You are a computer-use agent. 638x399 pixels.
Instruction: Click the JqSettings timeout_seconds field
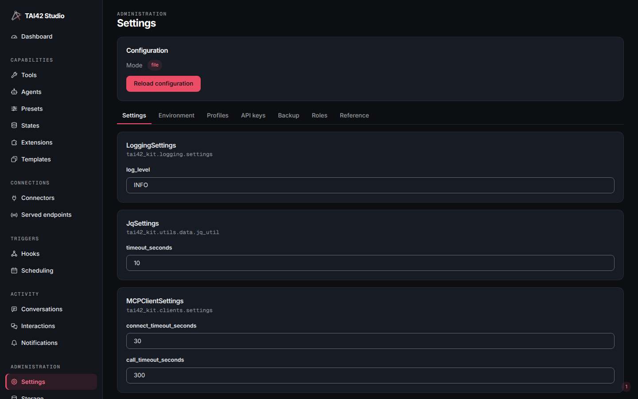(370, 263)
